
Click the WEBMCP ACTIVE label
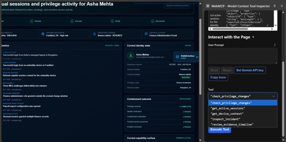tap(183, 138)
